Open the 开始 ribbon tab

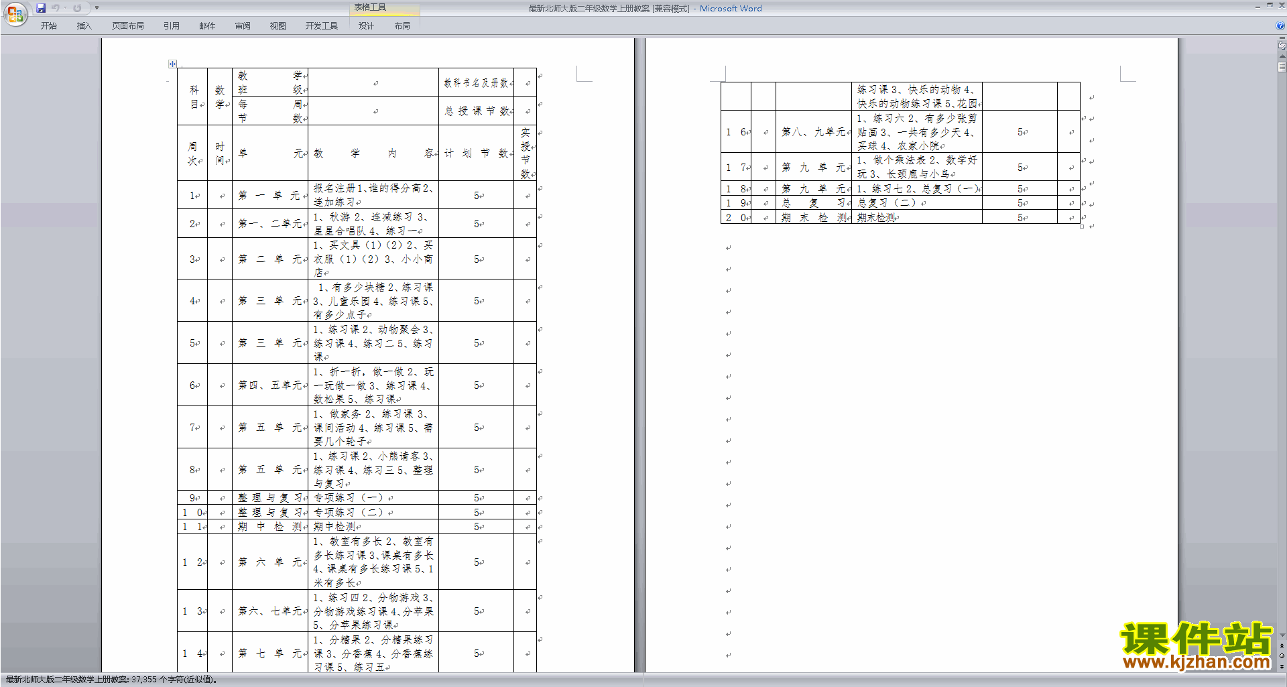point(48,26)
